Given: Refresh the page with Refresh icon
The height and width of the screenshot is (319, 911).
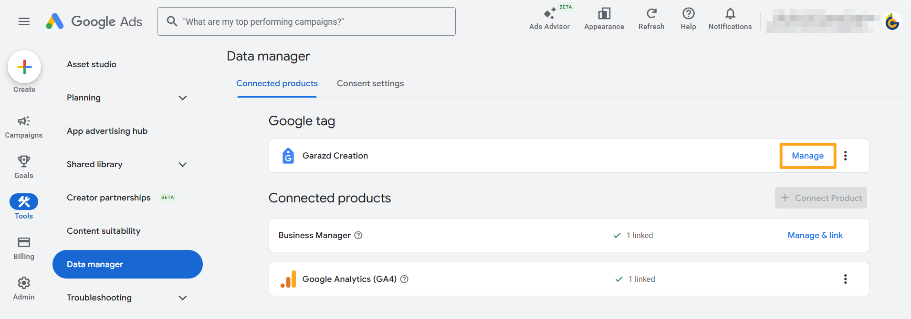Looking at the screenshot, I should (x=651, y=14).
